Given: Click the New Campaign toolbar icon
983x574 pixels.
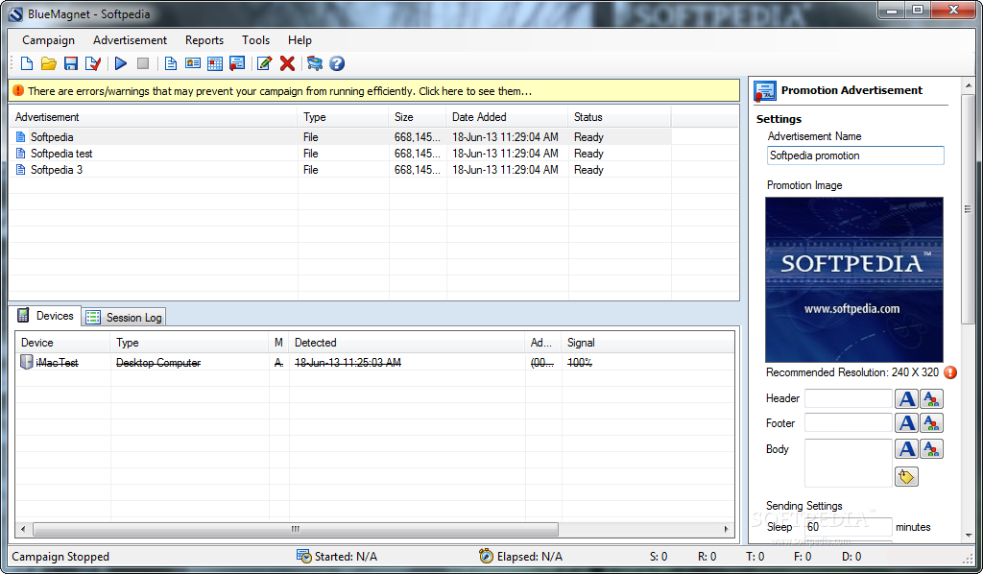Looking at the screenshot, I should click(26, 63).
